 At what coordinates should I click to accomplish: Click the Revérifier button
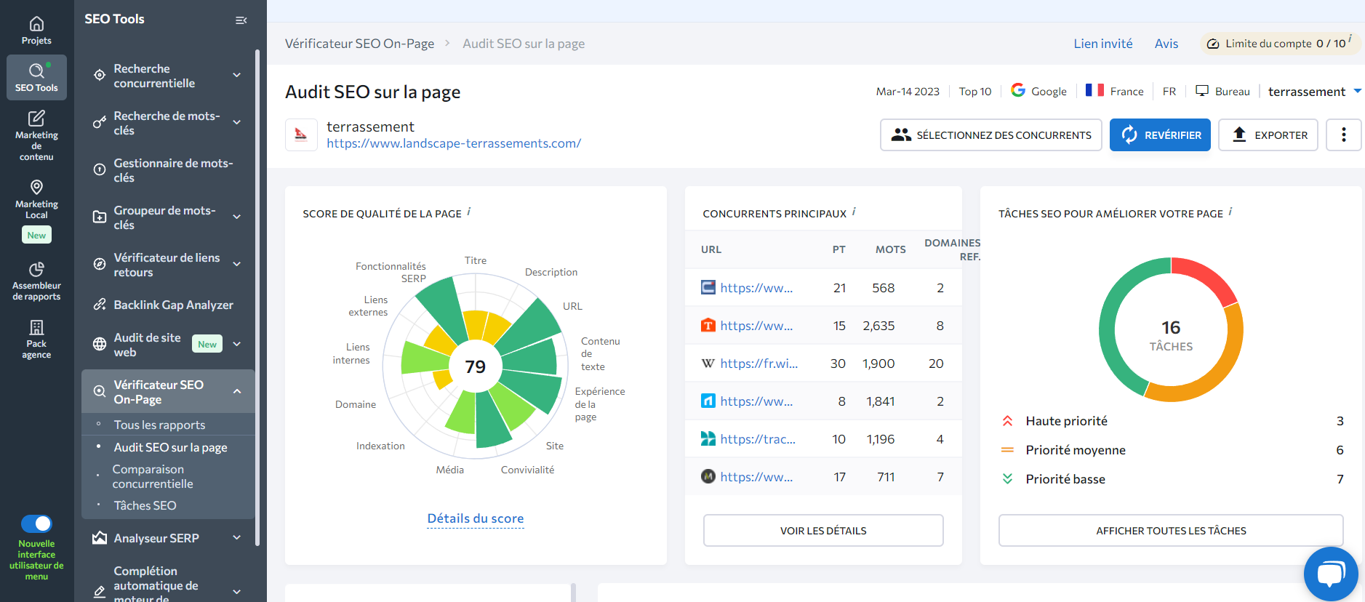(x=1160, y=135)
